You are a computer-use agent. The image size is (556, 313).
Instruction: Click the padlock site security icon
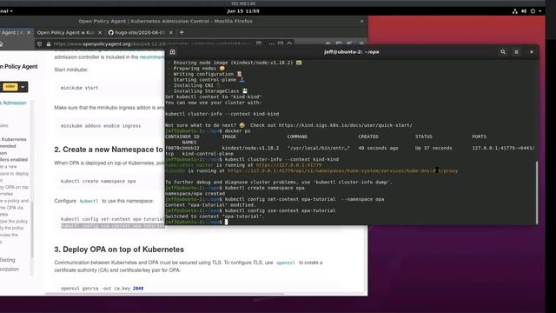pyautogui.click(x=49, y=44)
